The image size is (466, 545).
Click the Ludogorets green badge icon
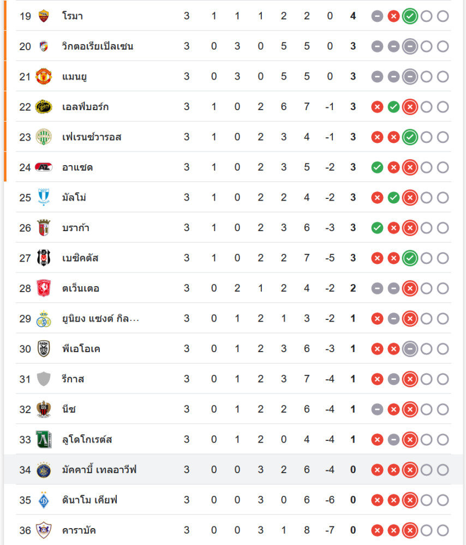(43, 439)
